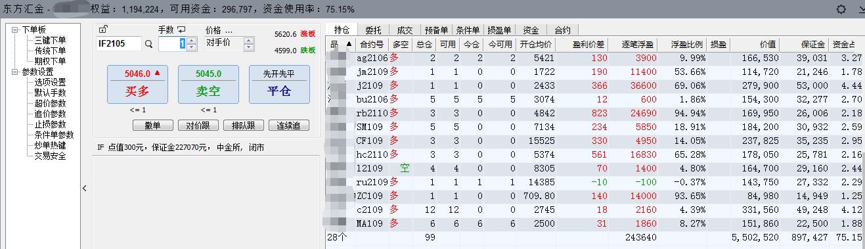Viewport: 865px width, 249px height.
Task: Collapse left panel with the chevron arrow
Action: coord(85,189)
